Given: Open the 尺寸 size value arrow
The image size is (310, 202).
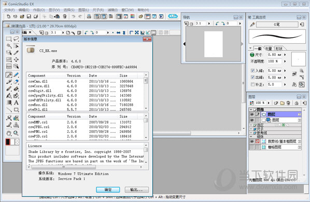Looking at the screenshot, I should [285, 55].
